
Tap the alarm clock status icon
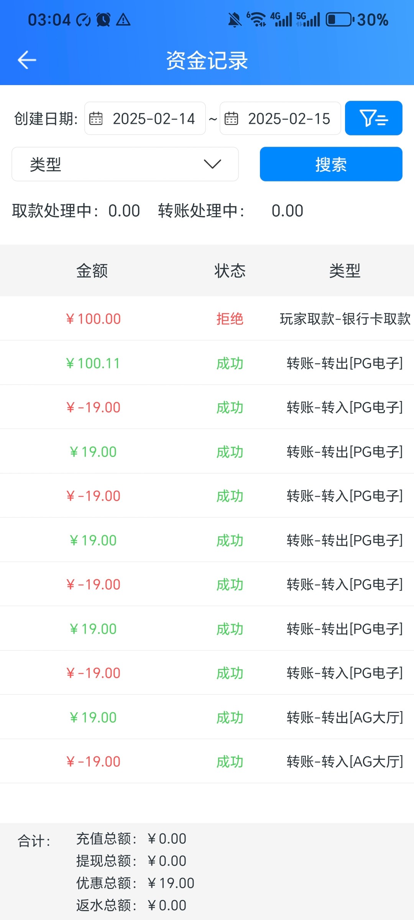point(103,20)
